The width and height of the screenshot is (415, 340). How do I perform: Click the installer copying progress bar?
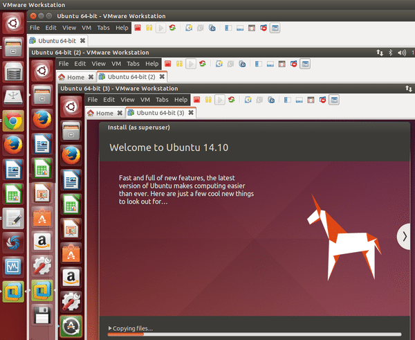coord(255,334)
